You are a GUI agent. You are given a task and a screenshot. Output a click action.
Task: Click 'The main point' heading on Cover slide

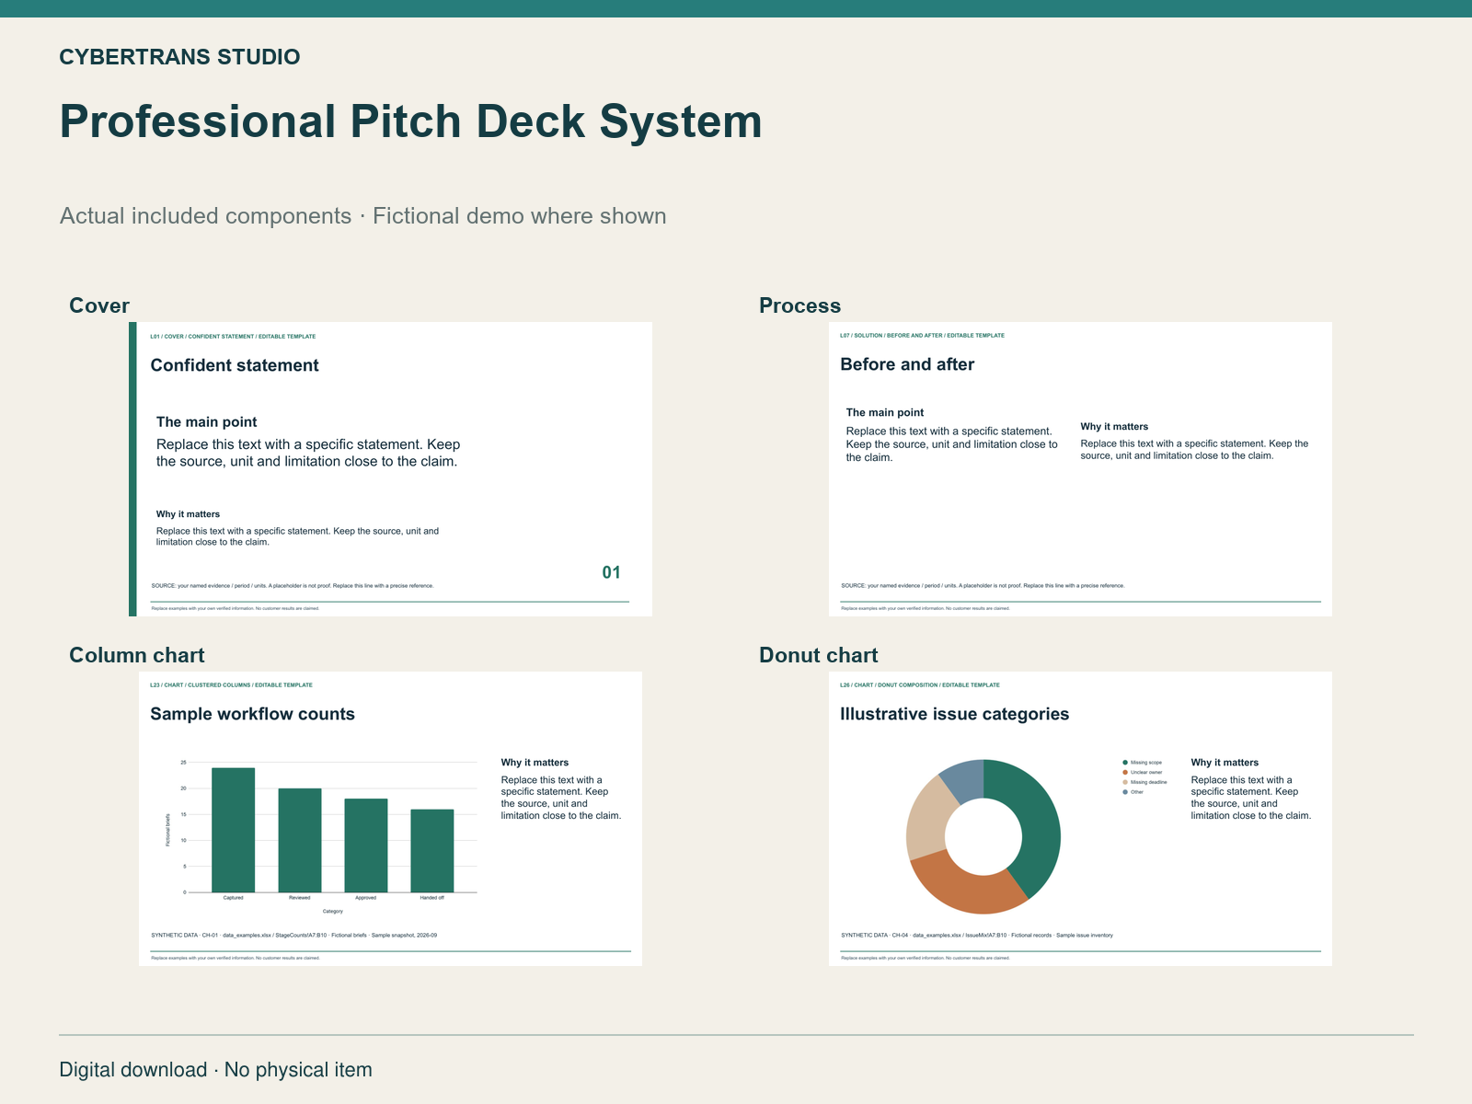click(206, 422)
